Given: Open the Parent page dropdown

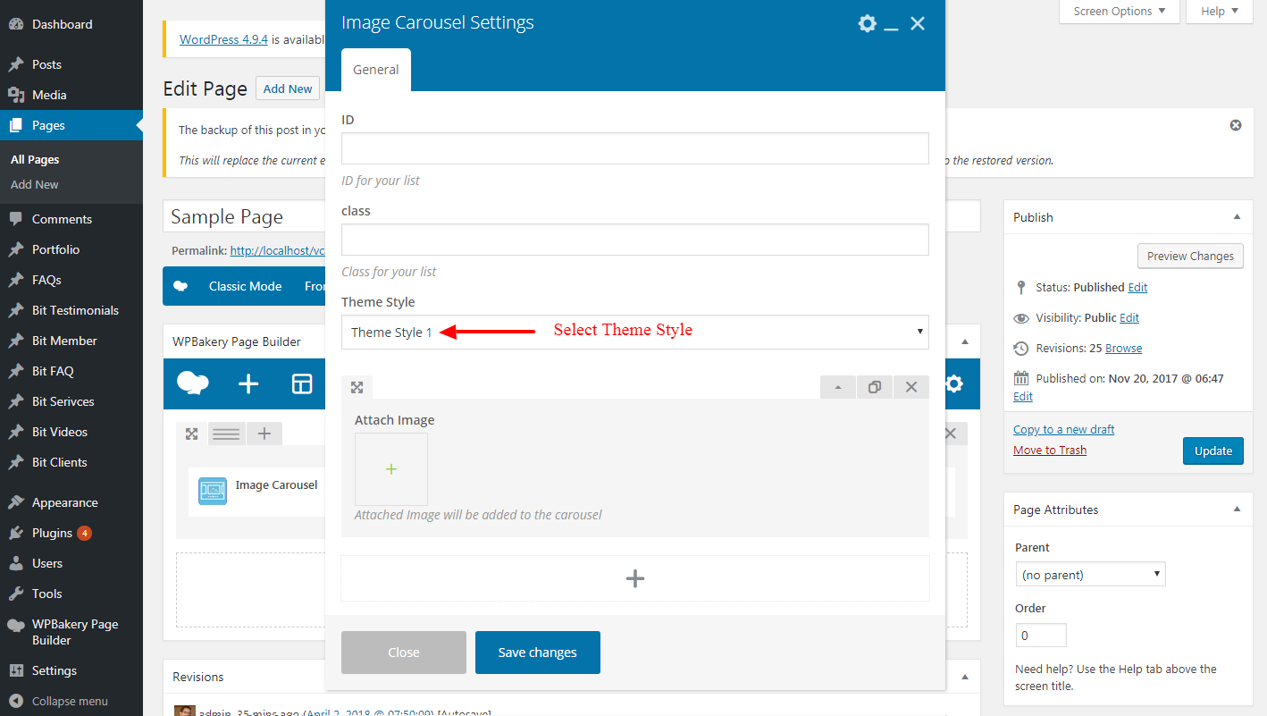Looking at the screenshot, I should coord(1090,575).
